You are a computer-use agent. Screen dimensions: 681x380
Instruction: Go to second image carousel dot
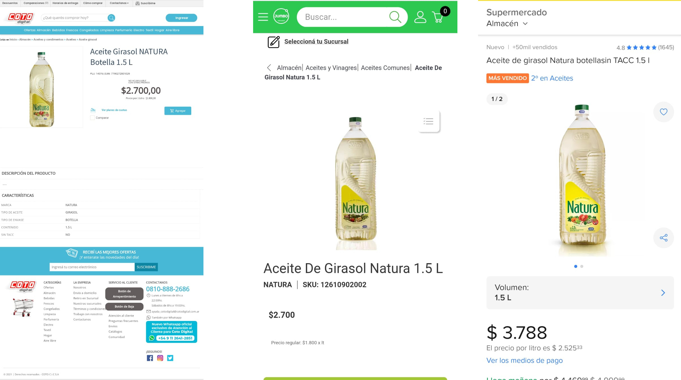(582, 266)
